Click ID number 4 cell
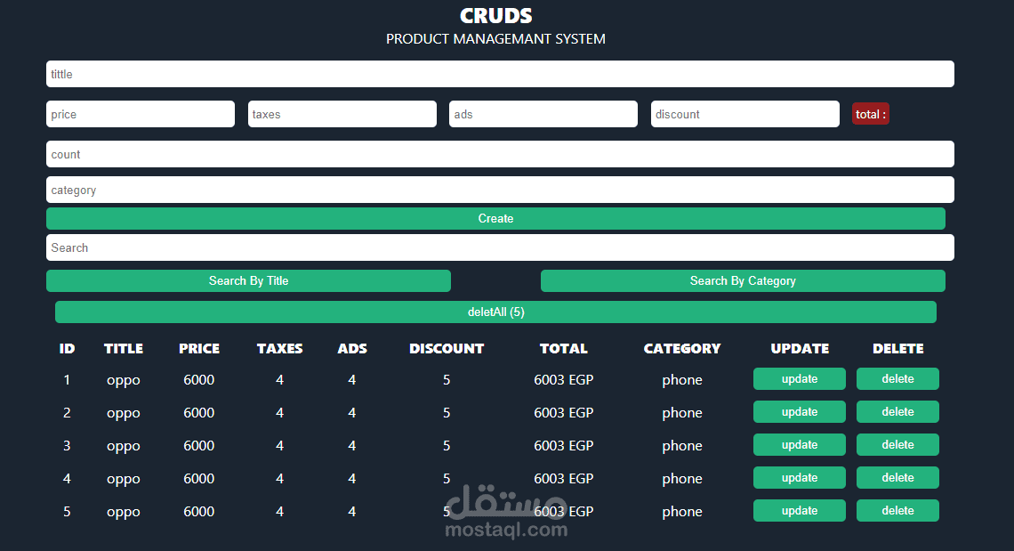1014x551 pixels. (x=67, y=479)
